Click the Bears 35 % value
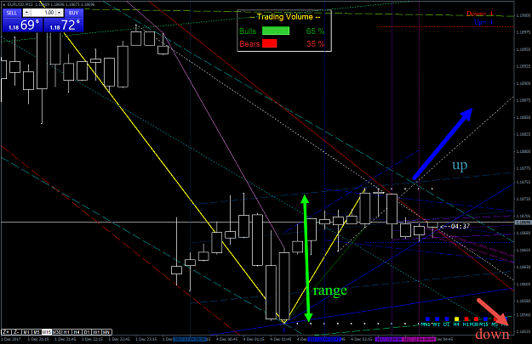 [x=315, y=43]
